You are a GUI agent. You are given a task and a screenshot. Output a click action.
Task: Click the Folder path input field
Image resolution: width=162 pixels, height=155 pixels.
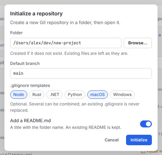point(66,43)
